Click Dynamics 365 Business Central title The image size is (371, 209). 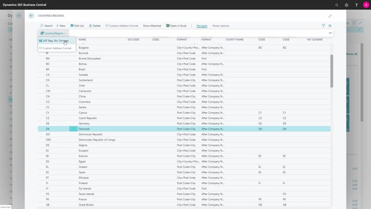click(24, 5)
